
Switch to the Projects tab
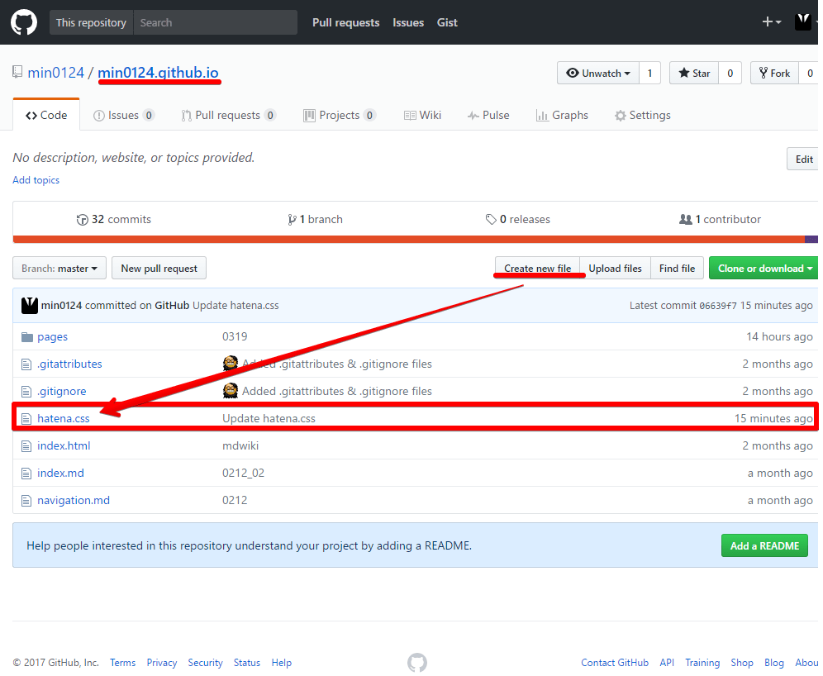[339, 115]
